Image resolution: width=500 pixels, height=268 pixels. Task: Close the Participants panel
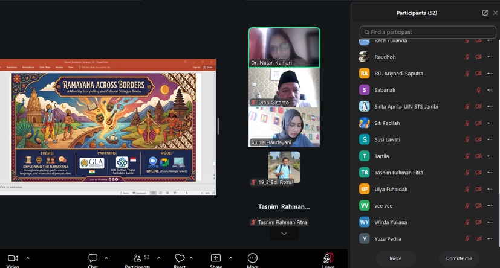495,13
